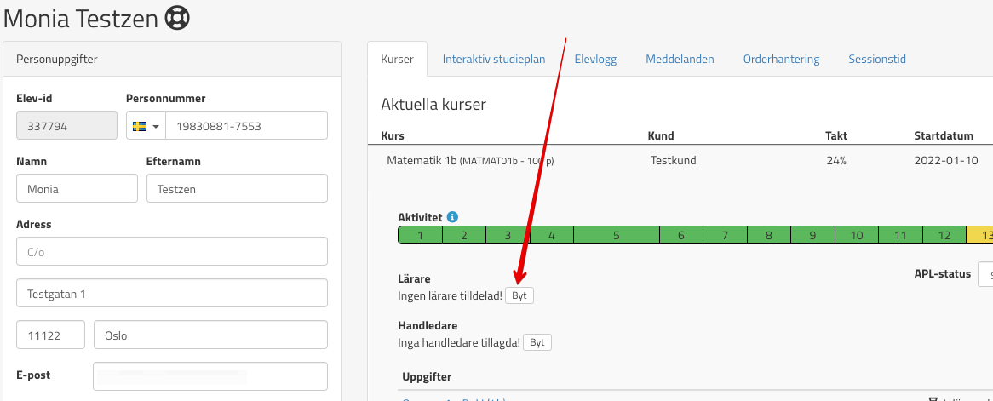Edit the Efternamn field containing Testzen

pos(237,189)
